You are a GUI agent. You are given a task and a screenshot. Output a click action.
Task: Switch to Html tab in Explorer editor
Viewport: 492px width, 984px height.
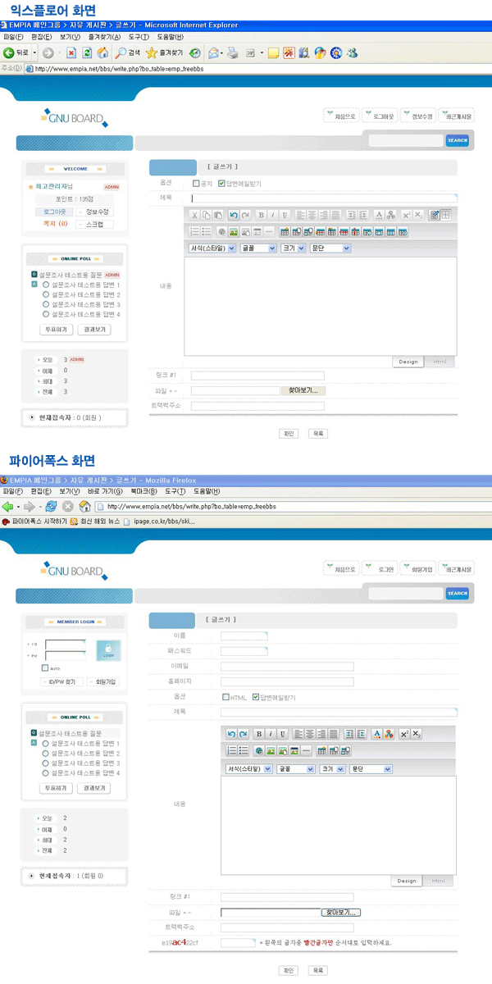pos(440,362)
